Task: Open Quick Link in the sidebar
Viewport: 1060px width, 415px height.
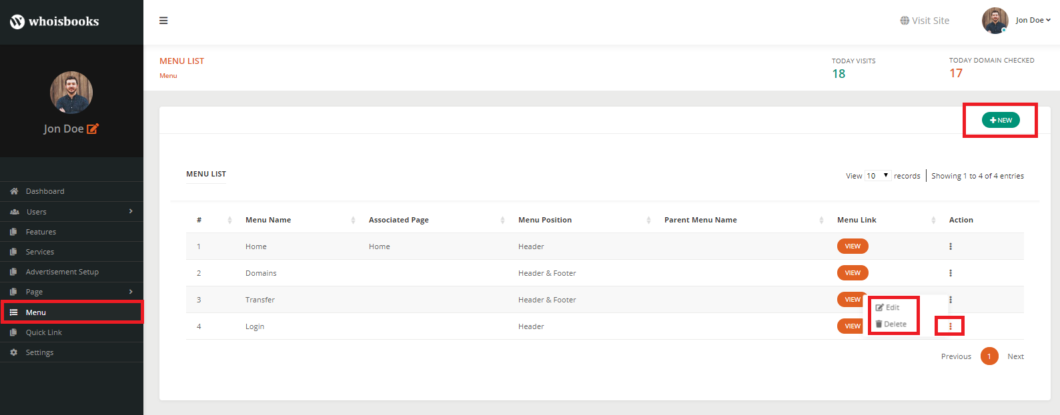Action: [44, 332]
